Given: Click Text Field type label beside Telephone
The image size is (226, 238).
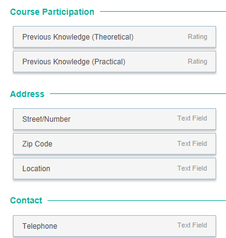Looking at the screenshot, I should click(192, 225).
